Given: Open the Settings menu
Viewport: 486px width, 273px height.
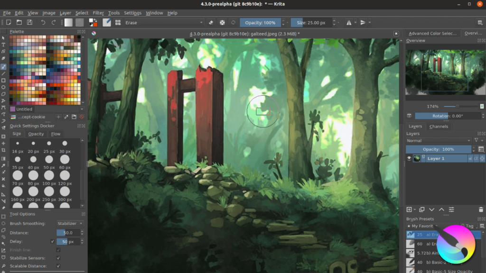Looking at the screenshot, I should 132,13.
